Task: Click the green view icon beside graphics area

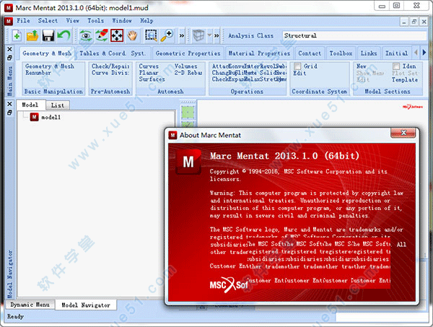Action: click(x=188, y=113)
